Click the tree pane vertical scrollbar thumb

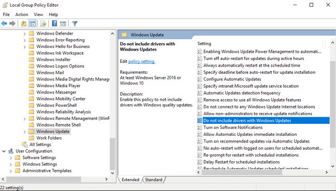(x=112, y=154)
